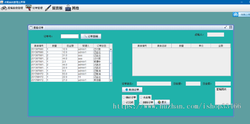Click the 查看订单 window title icon
The height and width of the screenshot is (124, 250).
(x=31, y=27)
